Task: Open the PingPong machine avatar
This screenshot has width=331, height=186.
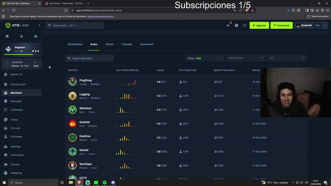Action: [x=72, y=82]
